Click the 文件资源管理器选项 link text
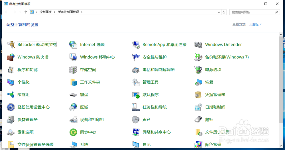This screenshot has height=150, width=285. [35, 145]
